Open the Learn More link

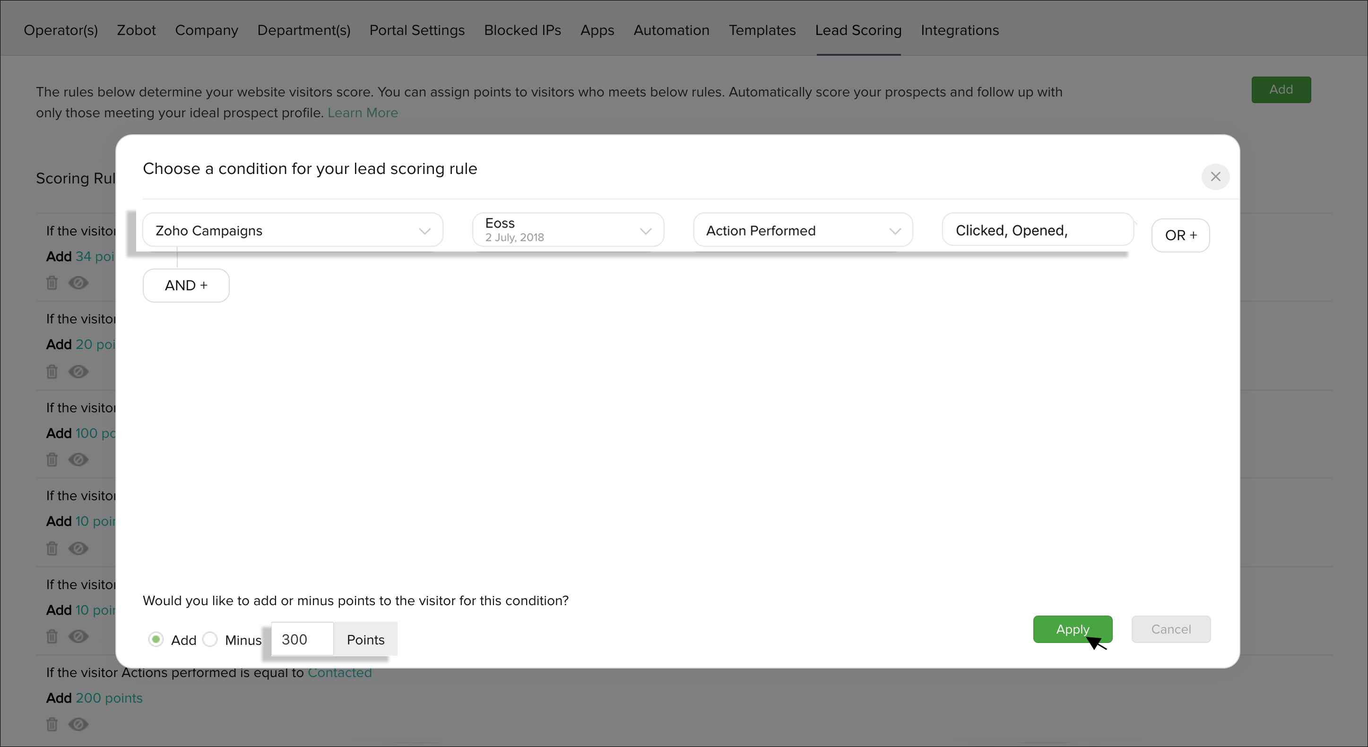coord(363,113)
